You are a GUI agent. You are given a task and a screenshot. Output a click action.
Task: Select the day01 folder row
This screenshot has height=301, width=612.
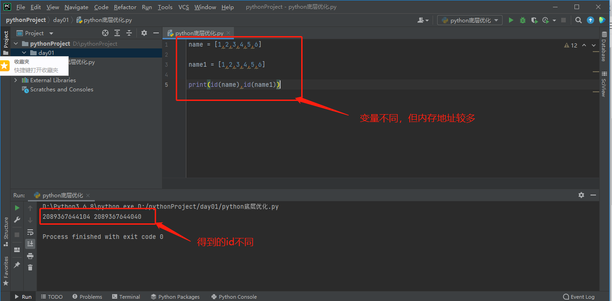tap(86, 53)
